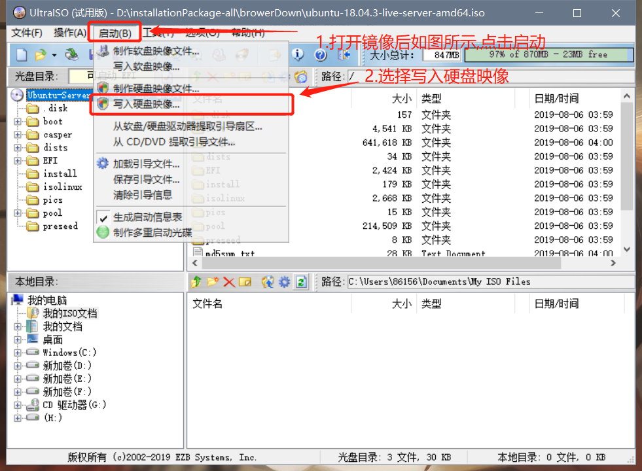Open the dropdown arrow beside Open icon
The width and height of the screenshot is (642, 471).
(54, 55)
